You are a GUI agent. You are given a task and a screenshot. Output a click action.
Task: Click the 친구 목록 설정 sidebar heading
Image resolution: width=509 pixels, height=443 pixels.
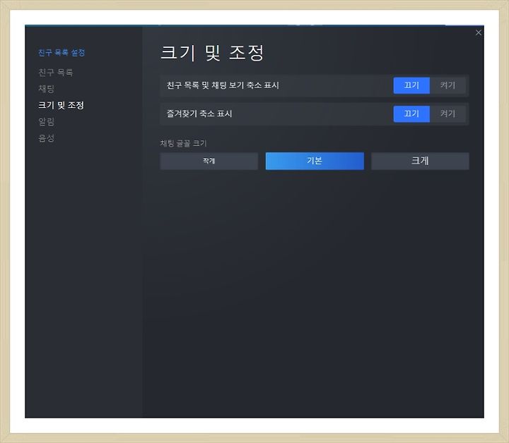pos(62,52)
